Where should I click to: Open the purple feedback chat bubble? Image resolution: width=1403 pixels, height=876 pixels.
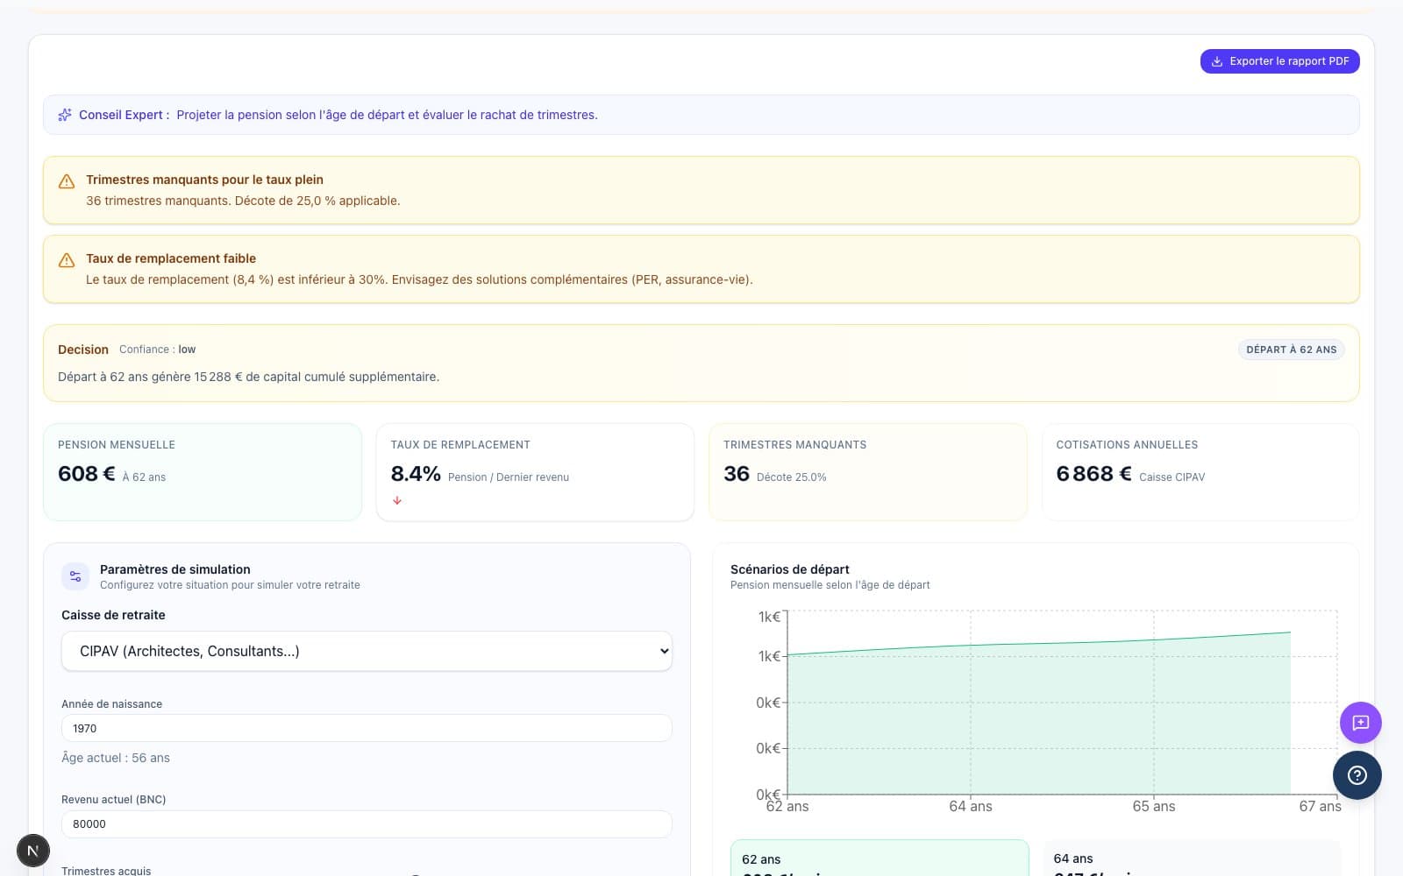1360,723
